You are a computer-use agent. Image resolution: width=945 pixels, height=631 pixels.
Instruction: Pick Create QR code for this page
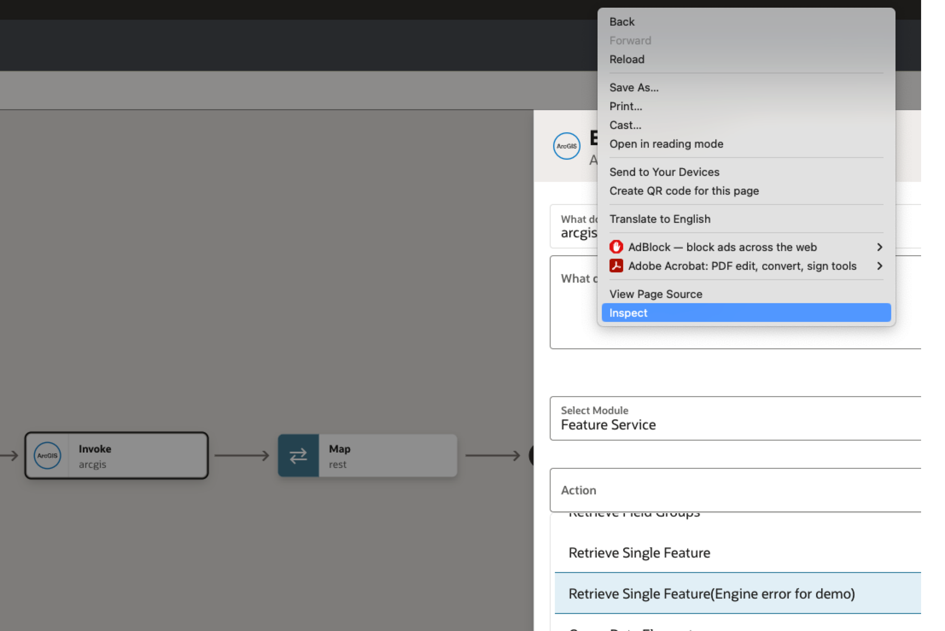coord(684,191)
